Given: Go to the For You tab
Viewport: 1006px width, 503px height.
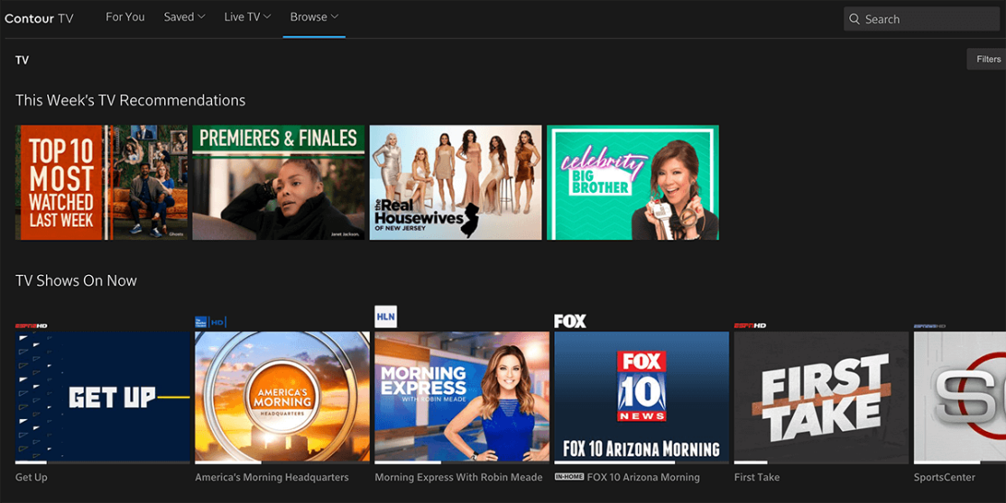Looking at the screenshot, I should click(x=125, y=17).
